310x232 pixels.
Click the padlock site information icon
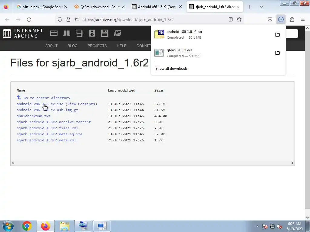[68, 19]
